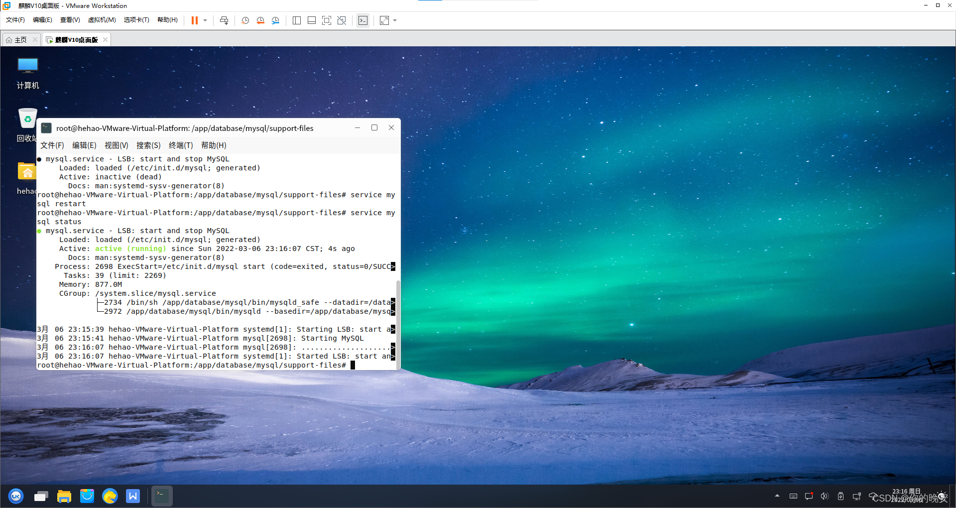Open the file manager from taskbar
956x508 pixels.
tap(64, 496)
